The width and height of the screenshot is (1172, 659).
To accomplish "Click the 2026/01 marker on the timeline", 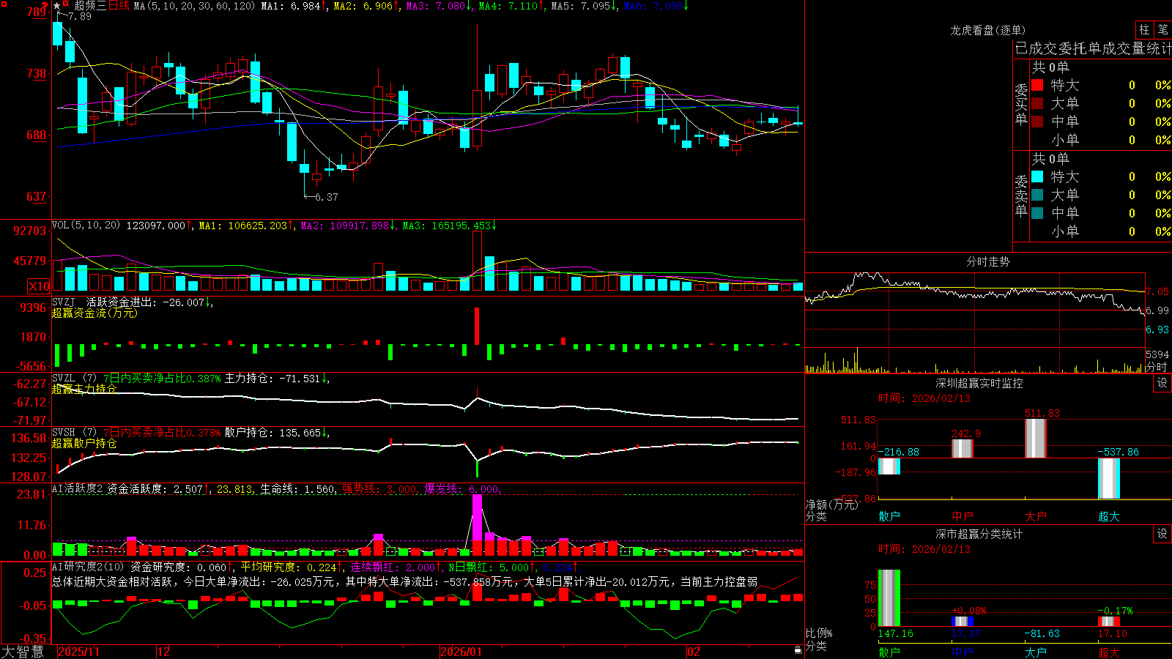I will (461, 651).
